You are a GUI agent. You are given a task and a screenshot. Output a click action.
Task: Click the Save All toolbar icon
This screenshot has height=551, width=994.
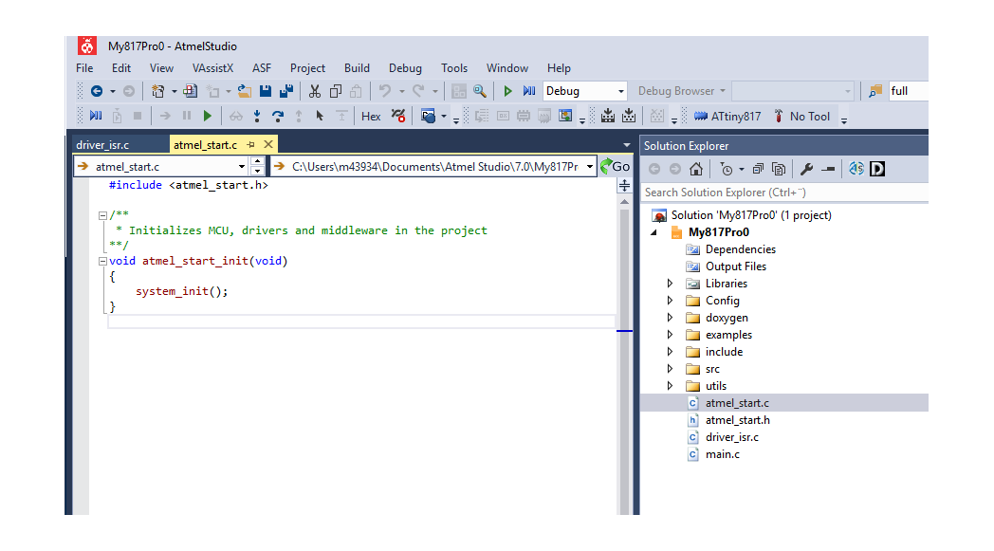[285, 91]
